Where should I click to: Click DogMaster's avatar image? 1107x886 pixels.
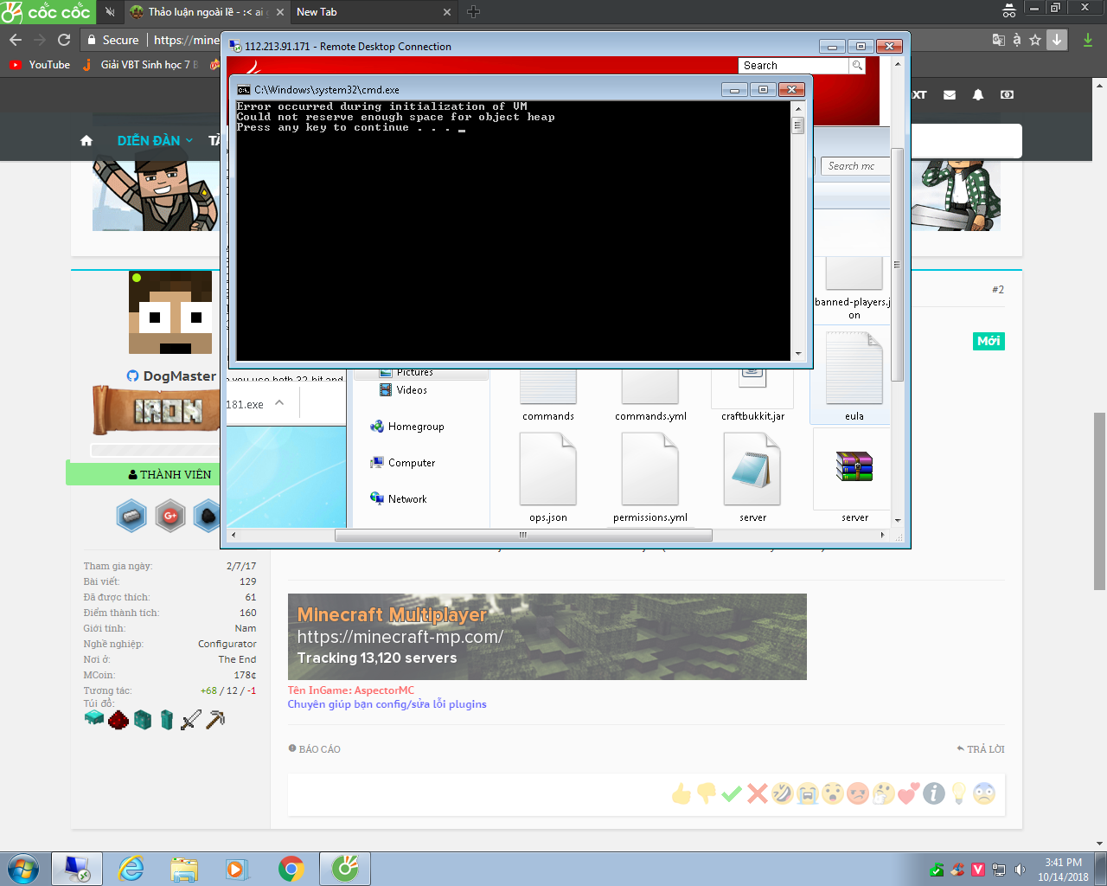click(170, 312)
